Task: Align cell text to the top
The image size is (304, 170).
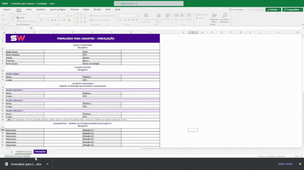Action: click(78, 14)
